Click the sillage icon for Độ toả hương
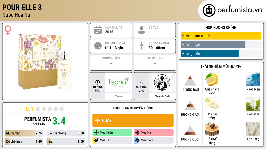Image resolution: width=266 pixels, height=149 pixels. coord(142,46)
